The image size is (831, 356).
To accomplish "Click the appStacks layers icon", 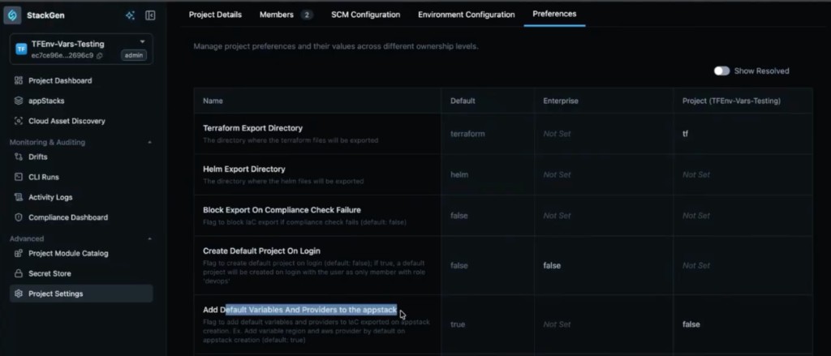I will 19,101.
